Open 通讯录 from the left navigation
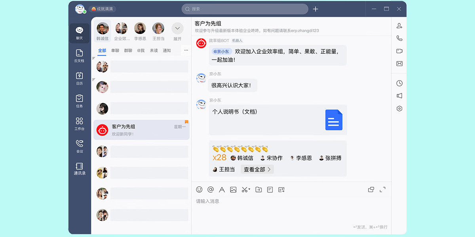This screenshot has width=475, height=237. tap(79, 168)
